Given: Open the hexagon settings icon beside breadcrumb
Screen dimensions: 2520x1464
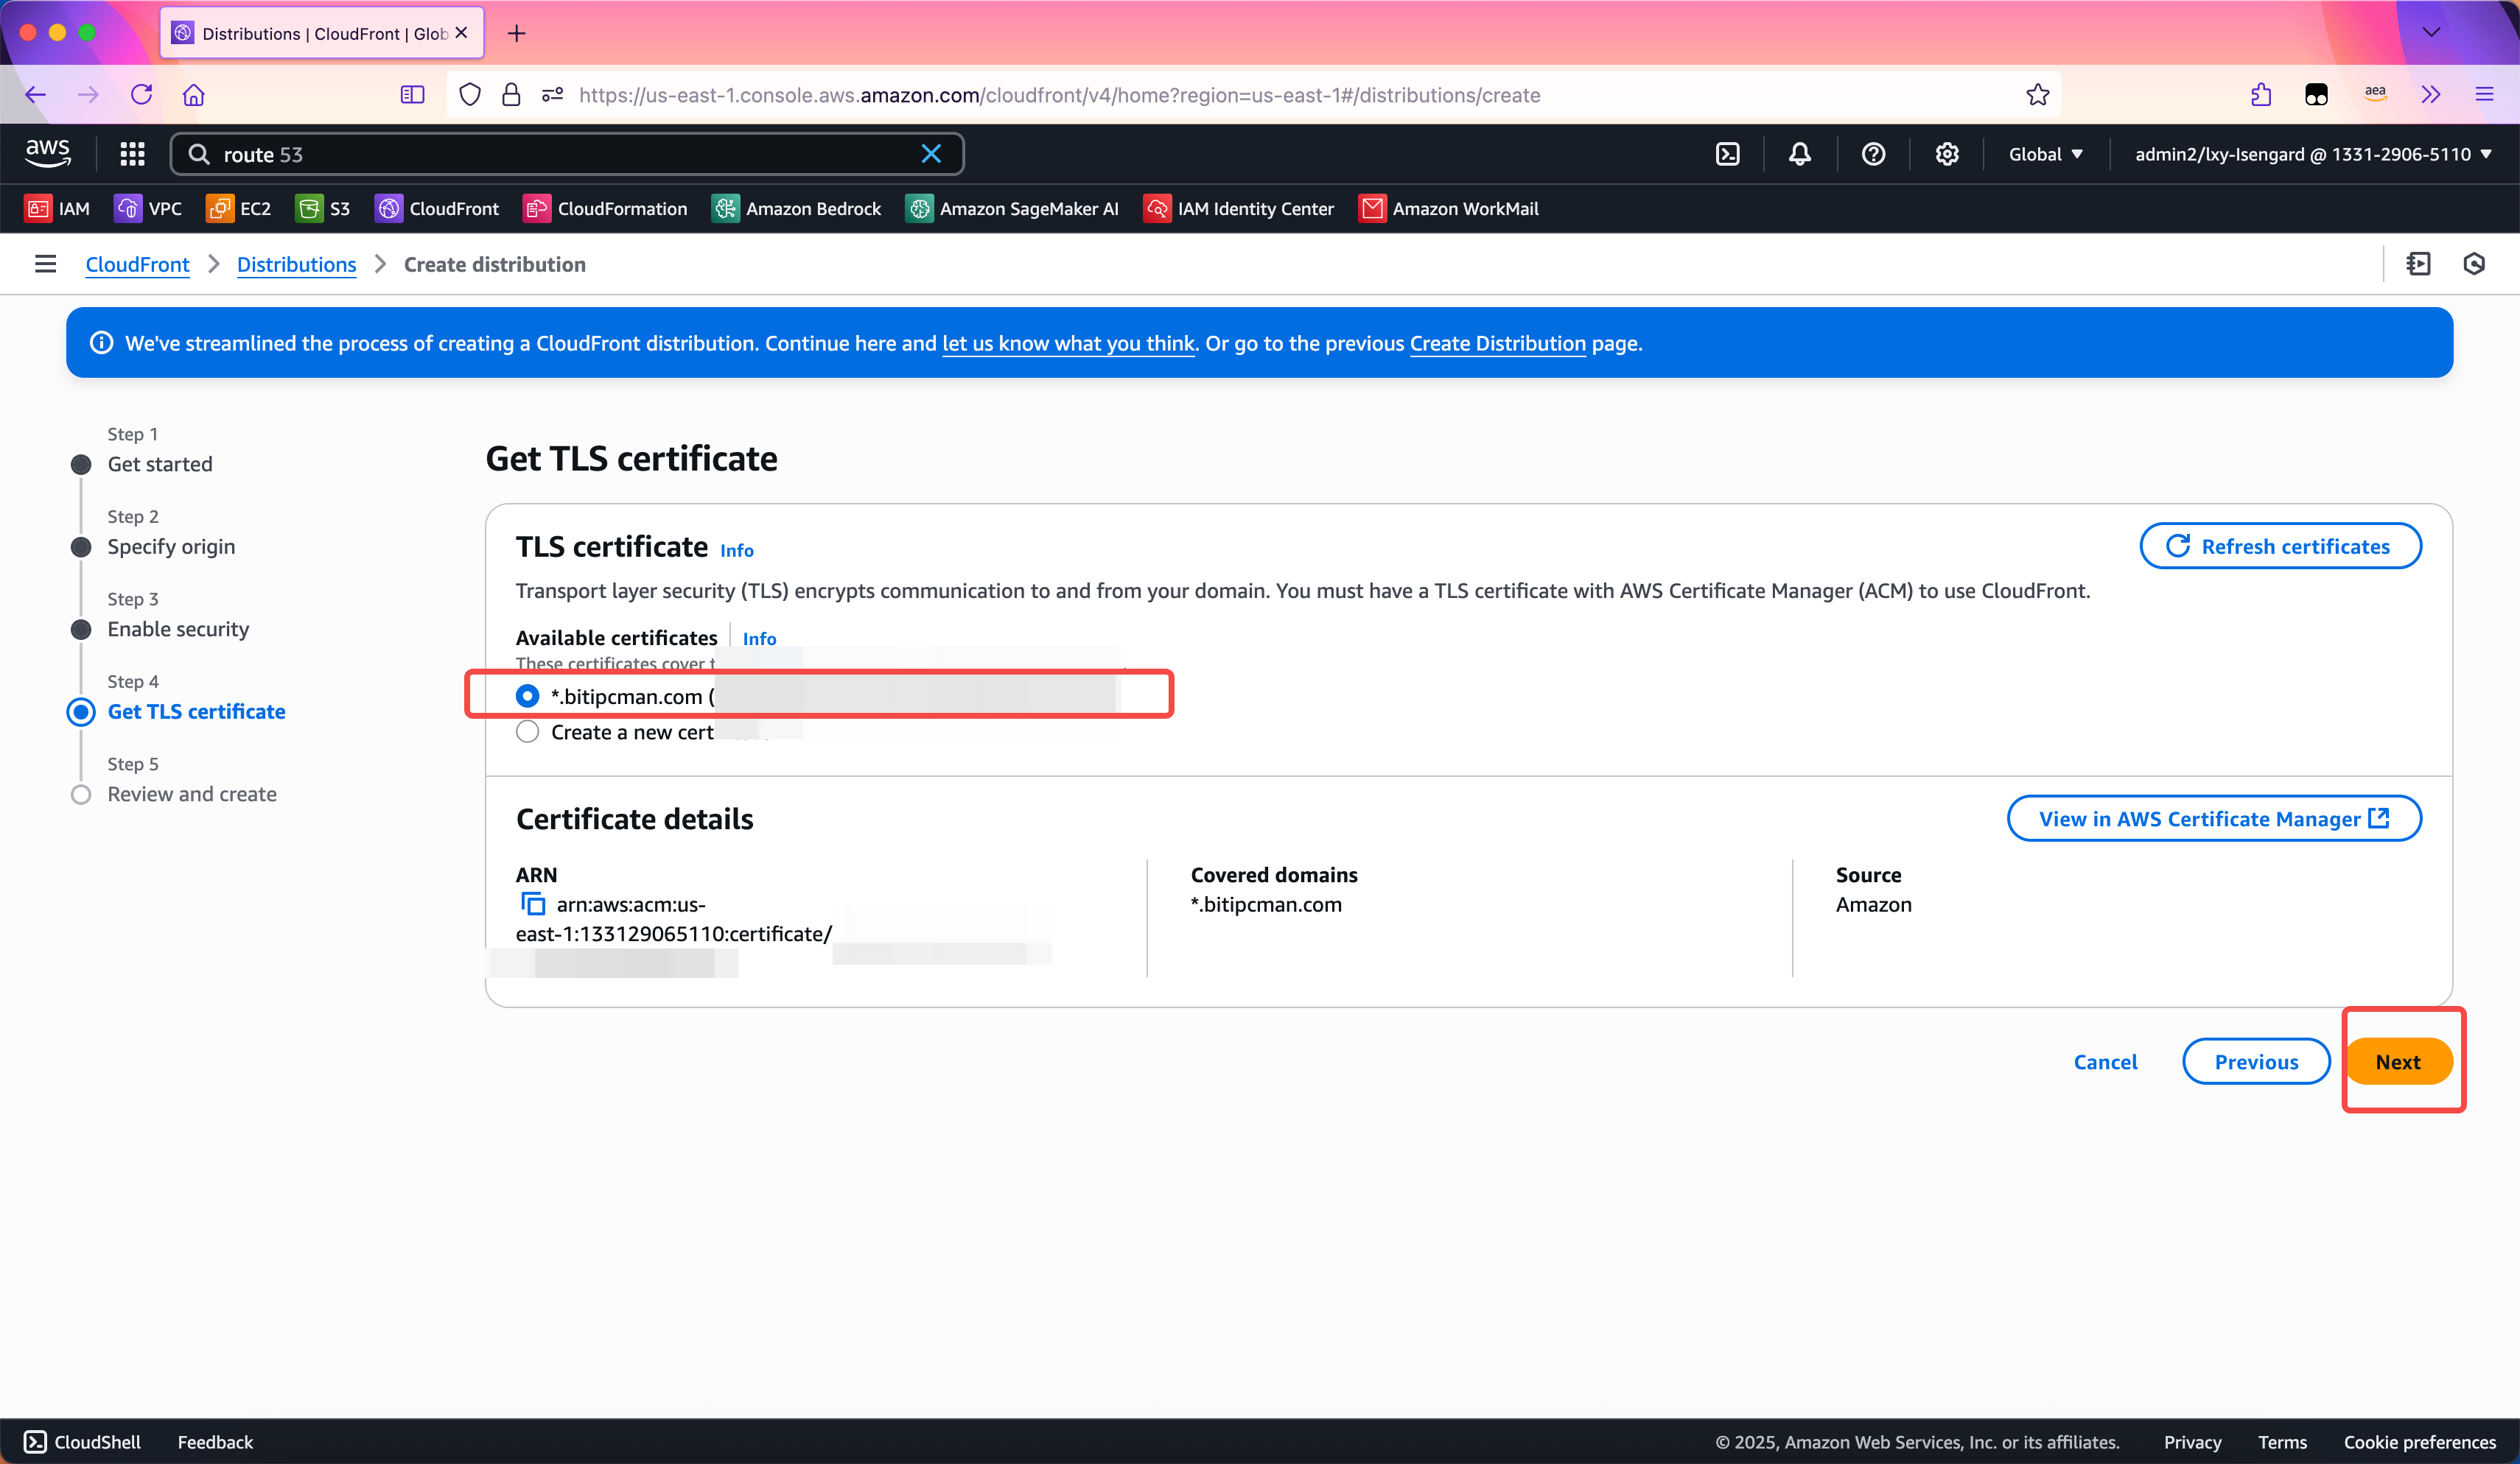Looking at the screenshot, I should tap(2474, 264).
